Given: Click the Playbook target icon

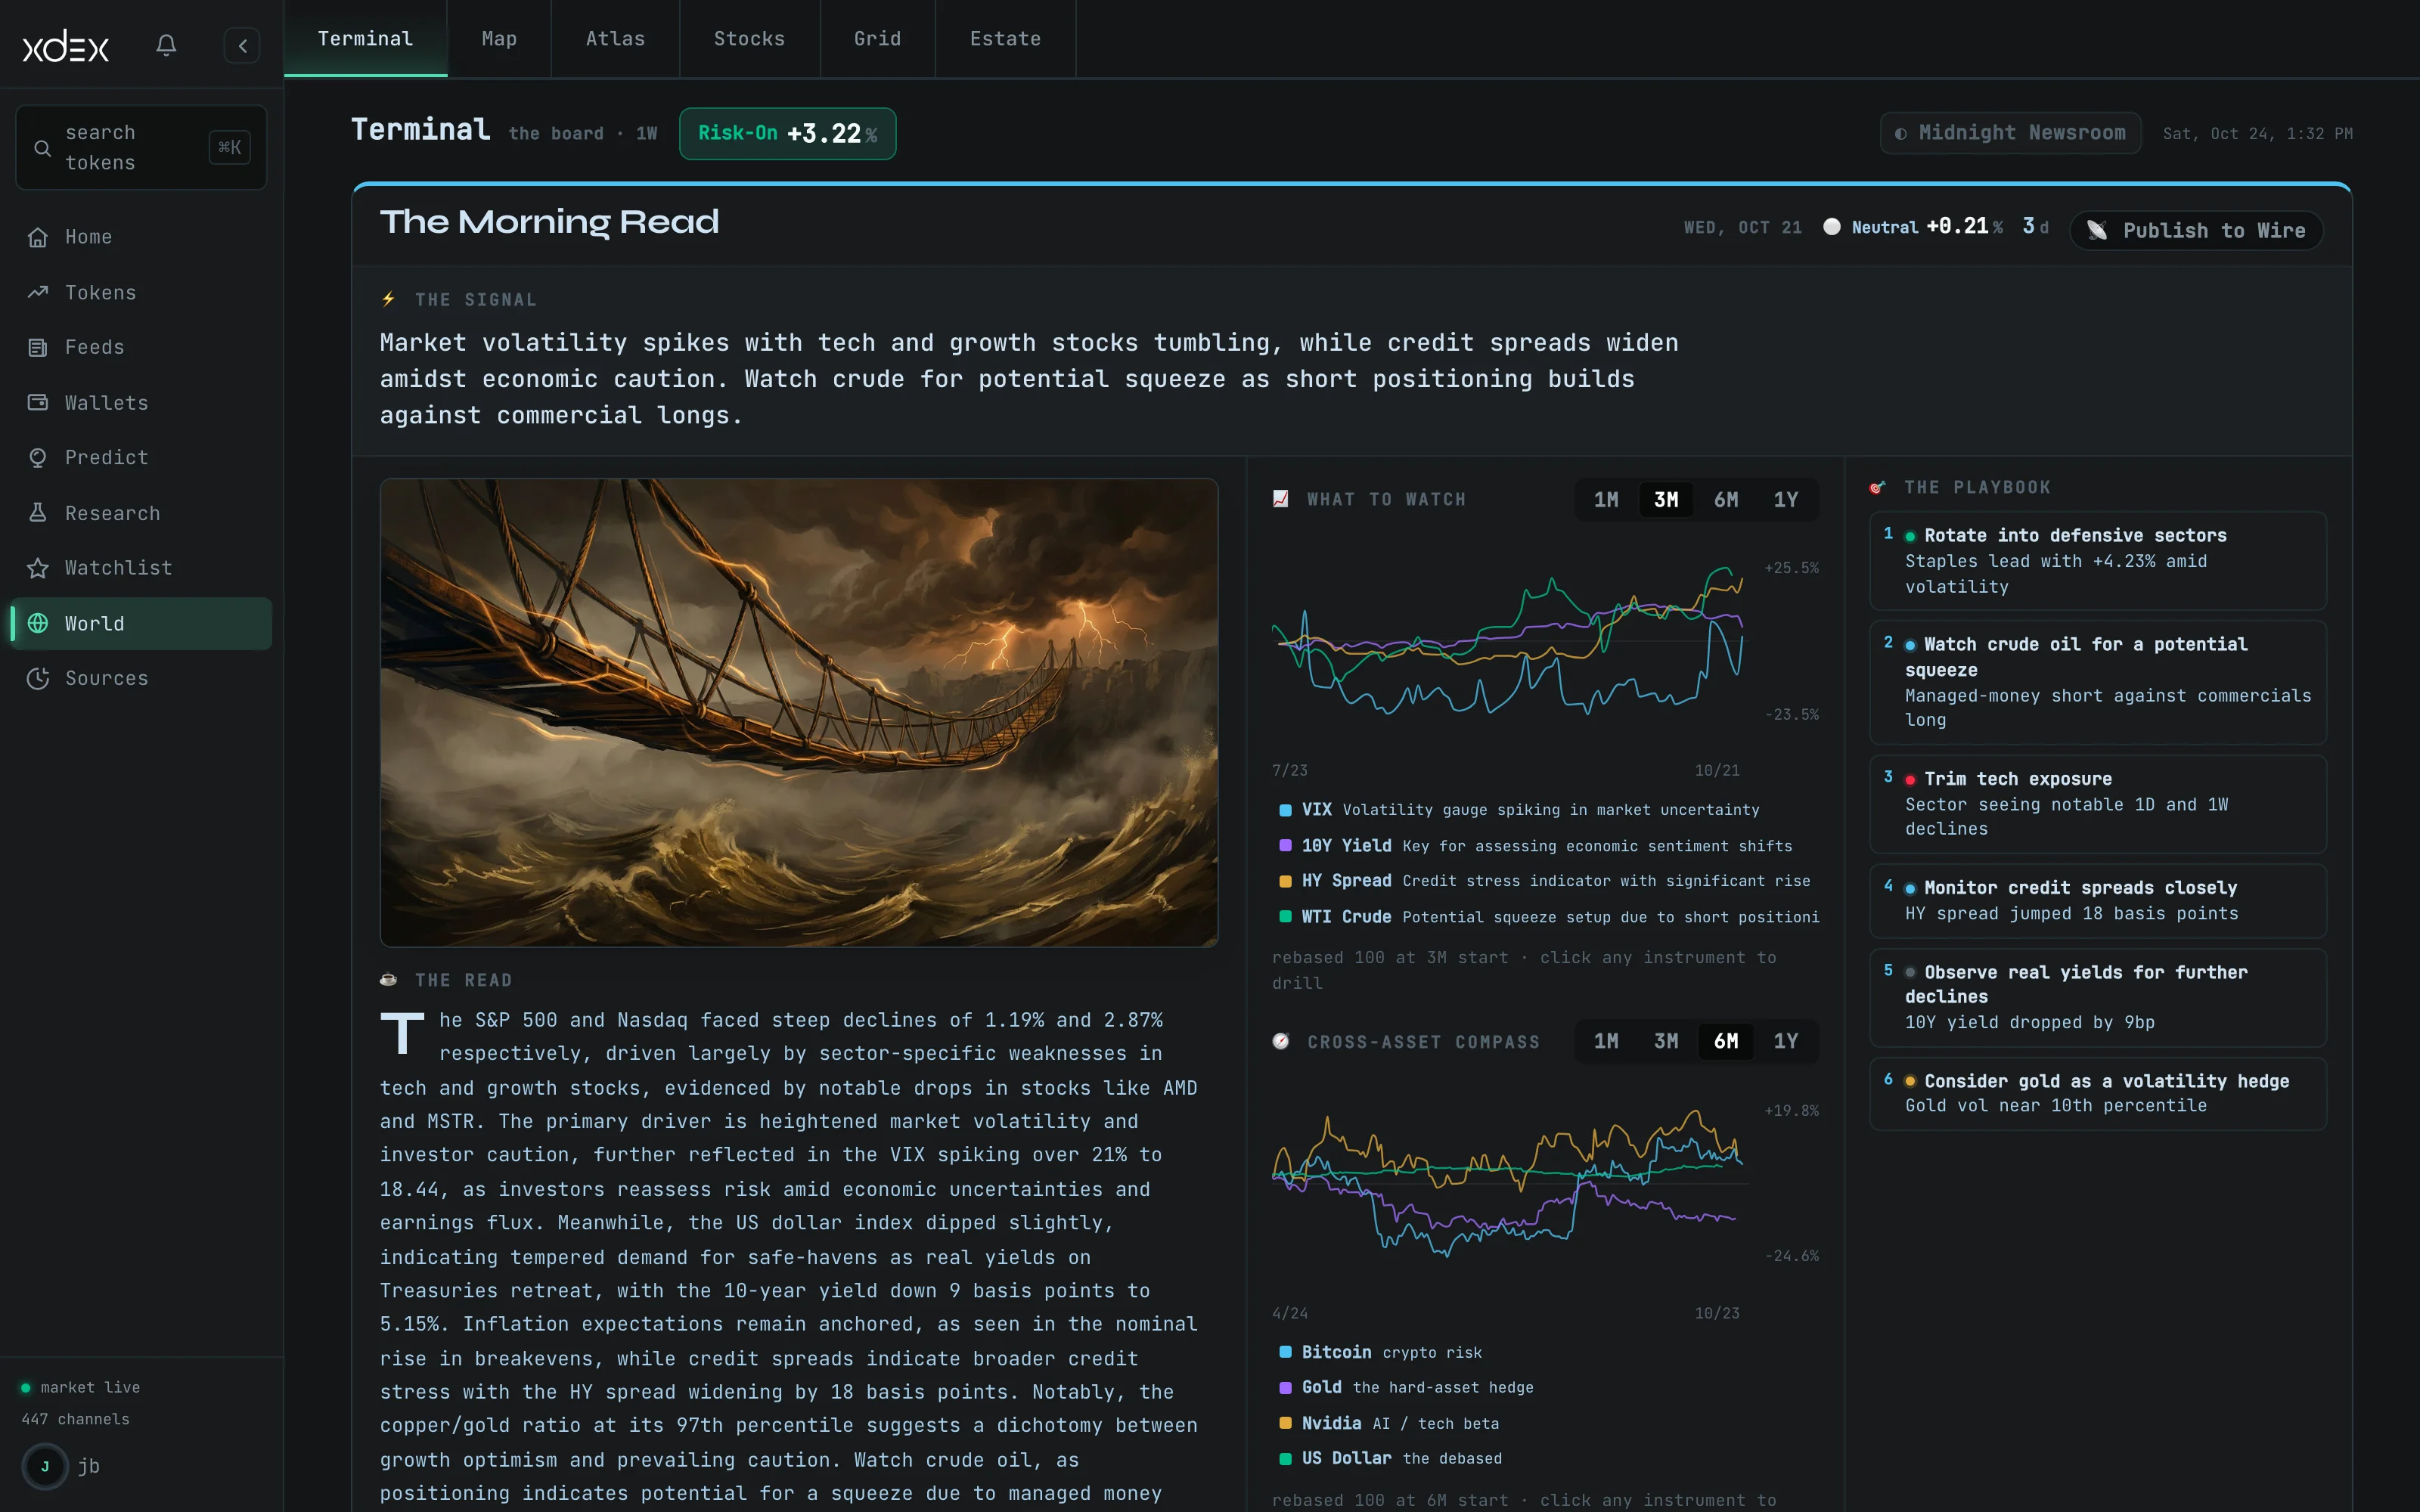Looking at the screenshot, I should 1877,487.
